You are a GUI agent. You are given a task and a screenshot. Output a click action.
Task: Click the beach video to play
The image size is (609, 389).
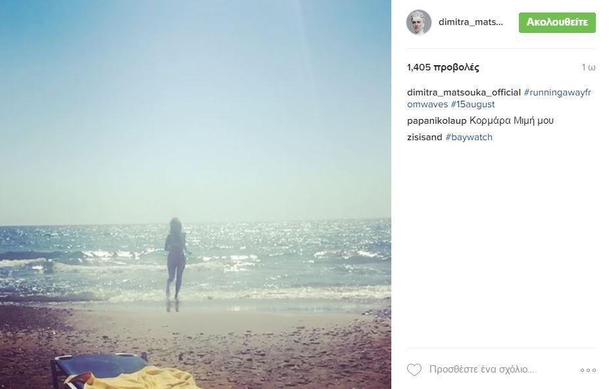click(195, 194)
